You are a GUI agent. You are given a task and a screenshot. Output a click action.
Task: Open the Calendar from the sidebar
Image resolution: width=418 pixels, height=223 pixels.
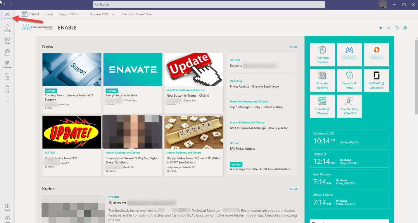[7, 65]
